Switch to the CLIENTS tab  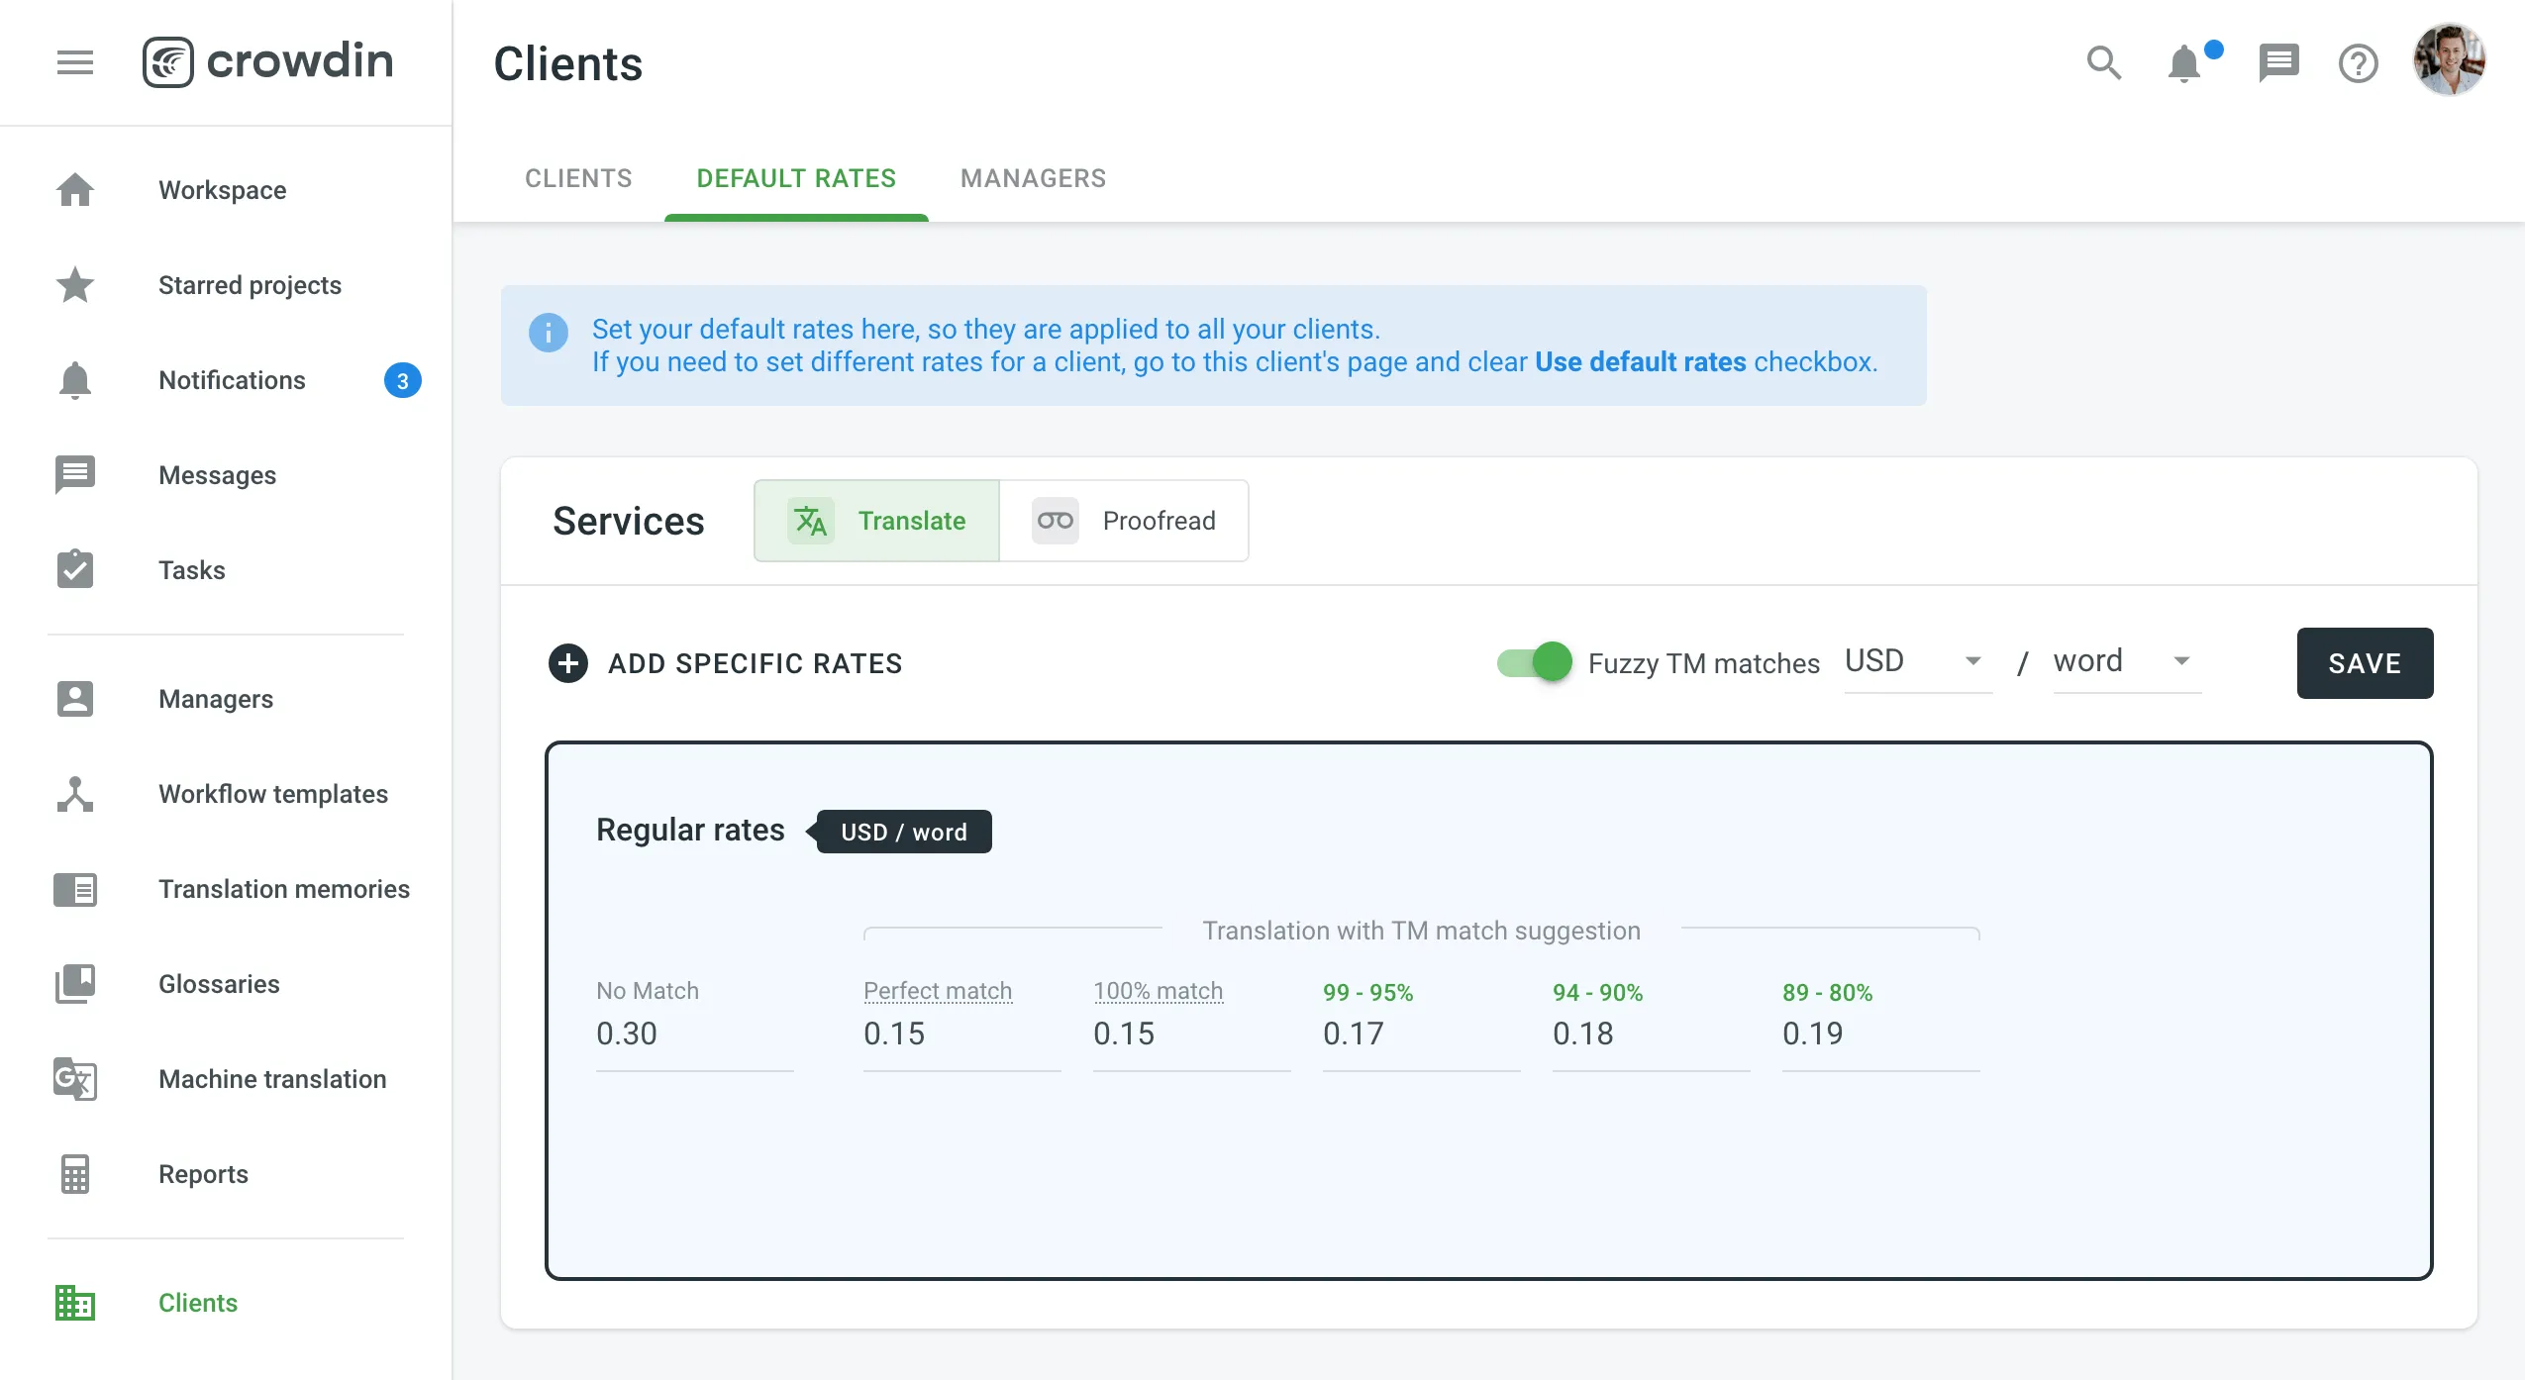click(577, 178)
